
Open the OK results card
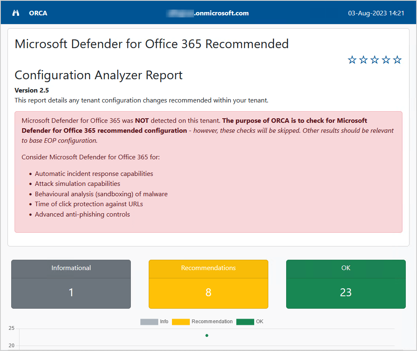(346, 284)
